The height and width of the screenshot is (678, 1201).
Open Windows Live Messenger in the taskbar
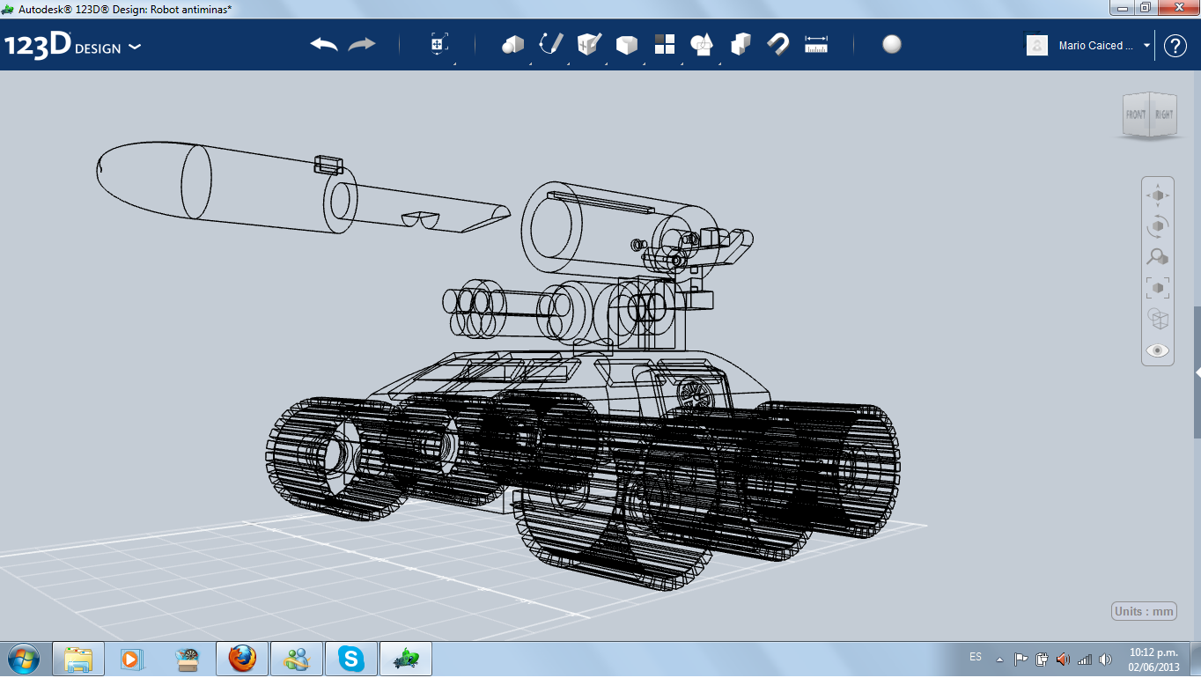[297, 659]
